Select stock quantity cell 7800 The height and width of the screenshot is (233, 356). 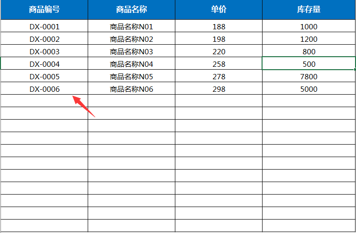coord(309,75)
